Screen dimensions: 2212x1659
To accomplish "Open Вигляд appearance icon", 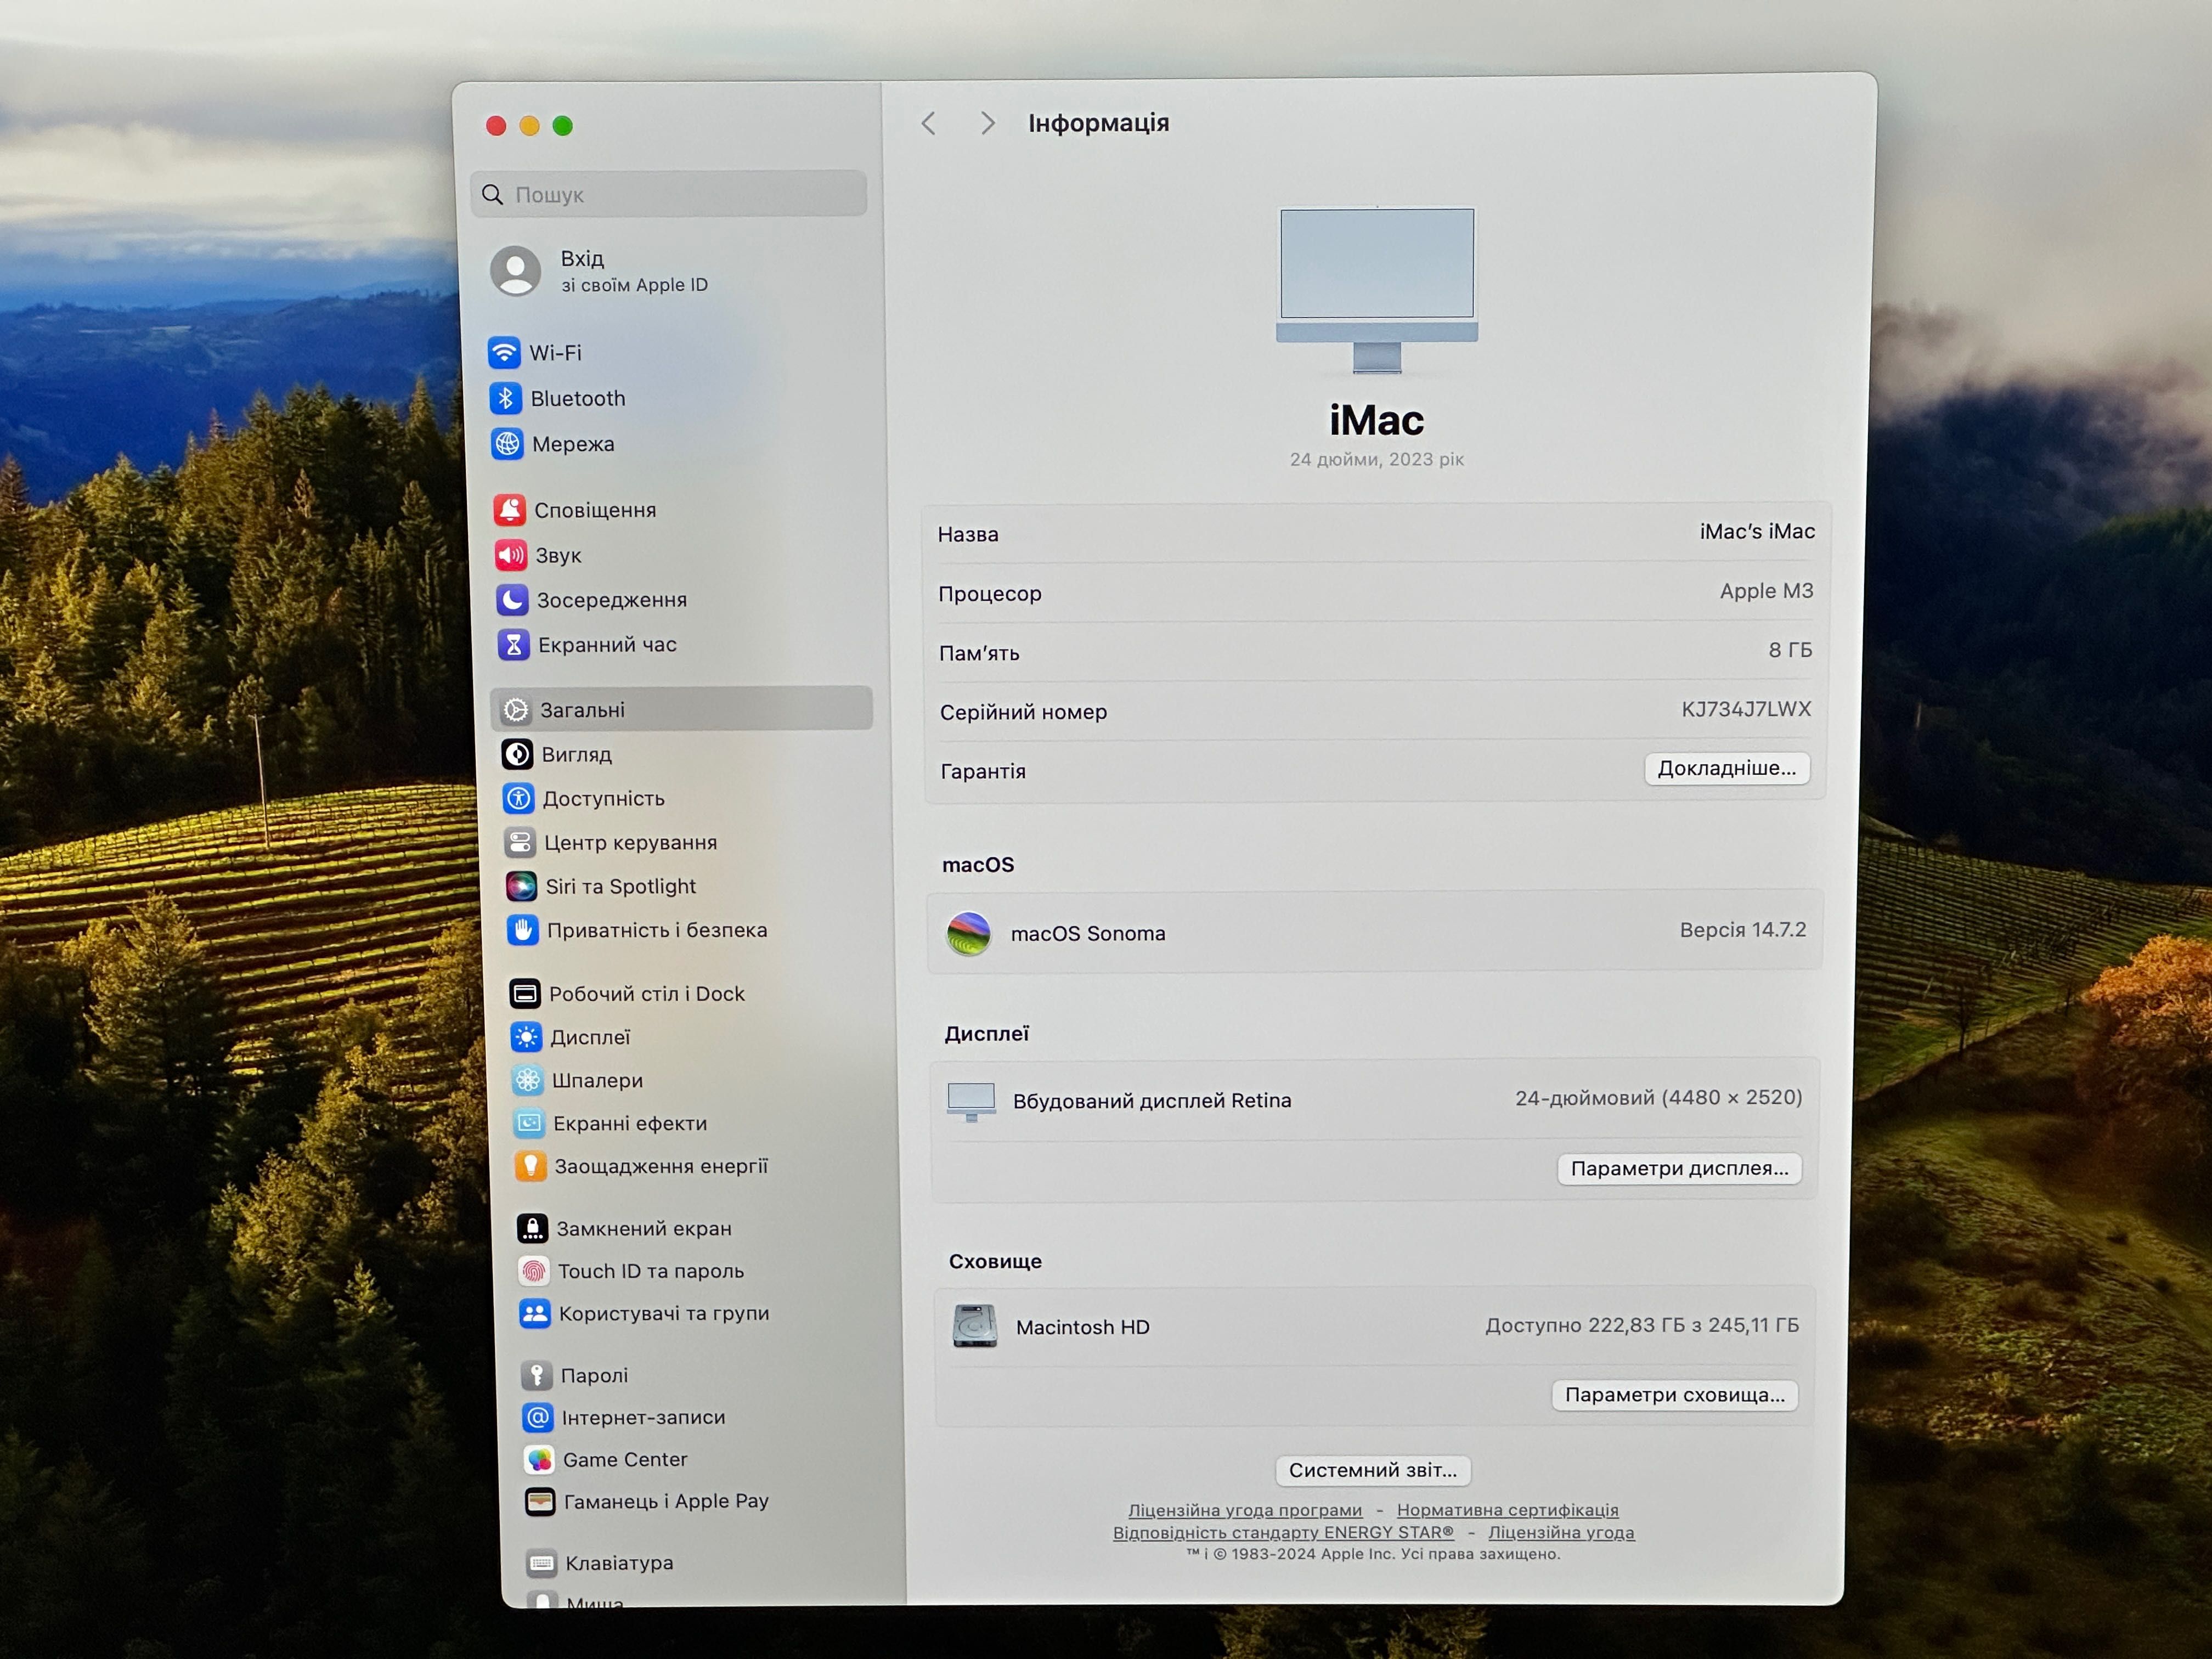I will click(x=517, y=754).
